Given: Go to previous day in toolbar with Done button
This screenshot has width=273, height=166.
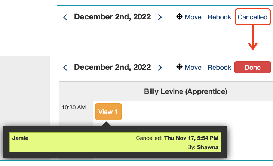Looking at the screenshot, I should click(x=65, y=68).
